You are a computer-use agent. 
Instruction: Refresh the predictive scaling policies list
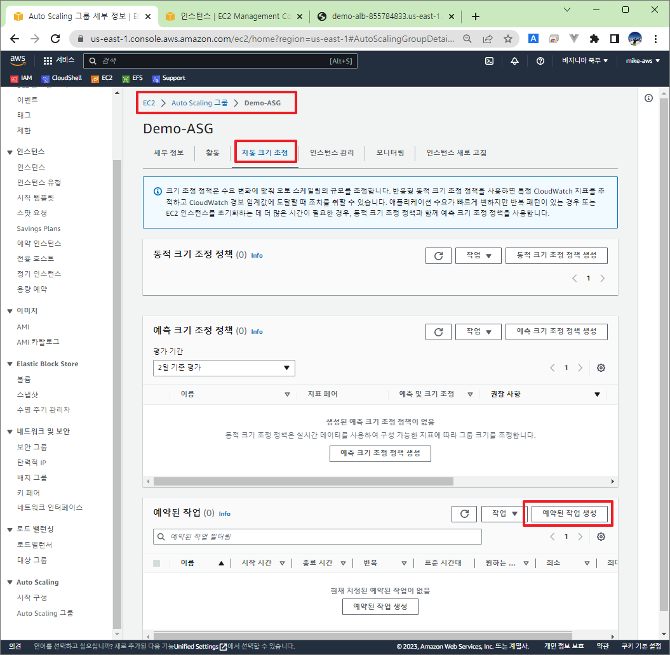tap(438, 332)
